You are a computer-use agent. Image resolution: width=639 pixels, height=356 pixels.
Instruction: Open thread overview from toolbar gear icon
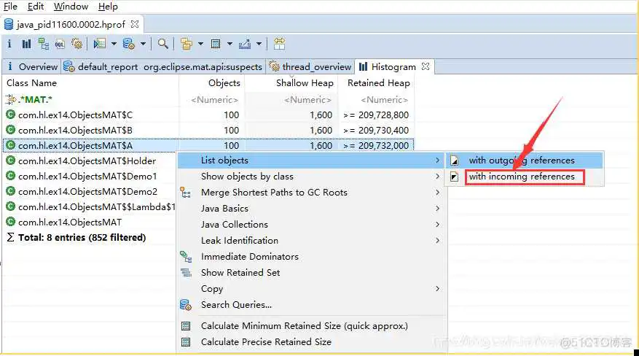(77, 44)
